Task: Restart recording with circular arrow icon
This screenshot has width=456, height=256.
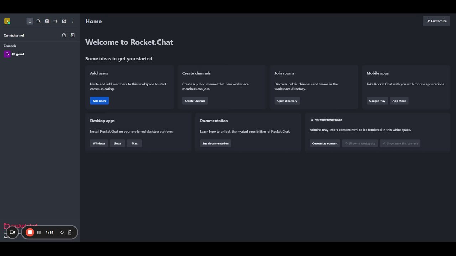Action: [x=62, y=232]
